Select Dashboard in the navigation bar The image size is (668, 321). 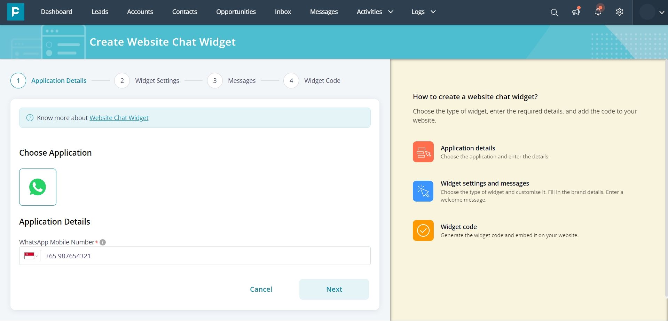point(56,11)
